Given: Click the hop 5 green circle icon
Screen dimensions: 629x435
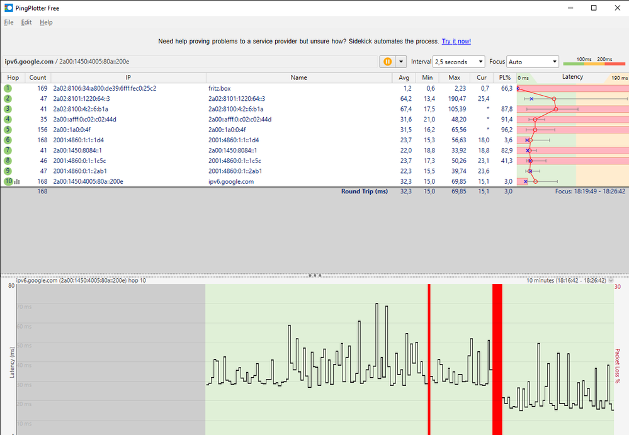Looking at the screenshot, I should 8,130.
